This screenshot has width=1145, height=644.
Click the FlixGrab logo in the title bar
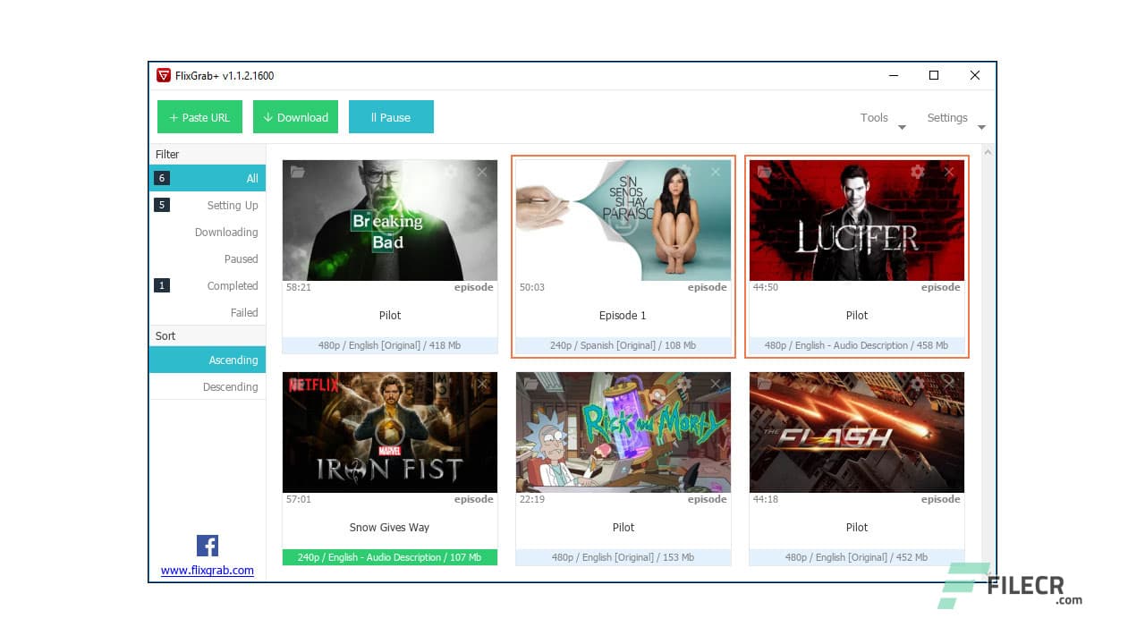(164, 75)
